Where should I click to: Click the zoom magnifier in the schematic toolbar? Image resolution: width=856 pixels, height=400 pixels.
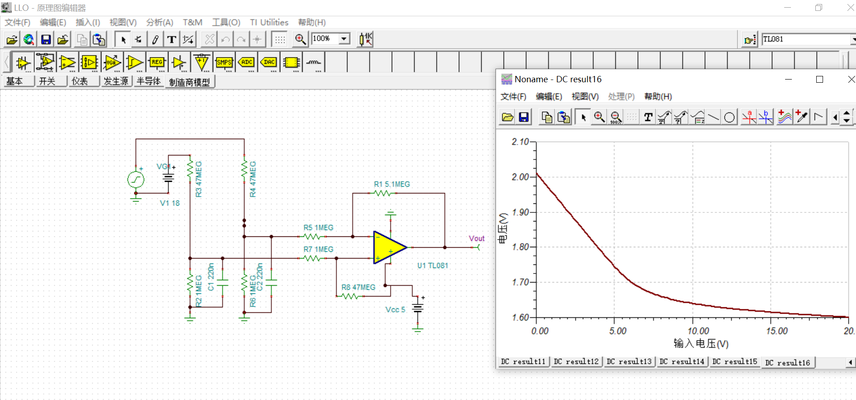coord(300,39)
